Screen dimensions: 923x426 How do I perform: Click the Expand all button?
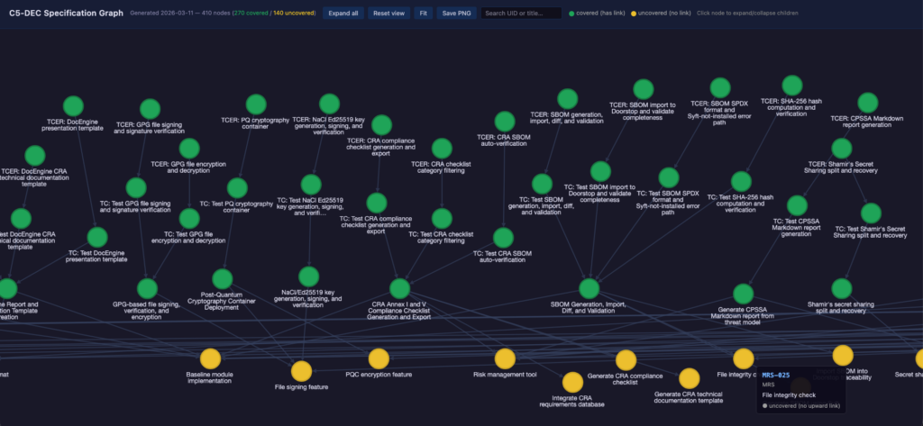pos(343,14)
